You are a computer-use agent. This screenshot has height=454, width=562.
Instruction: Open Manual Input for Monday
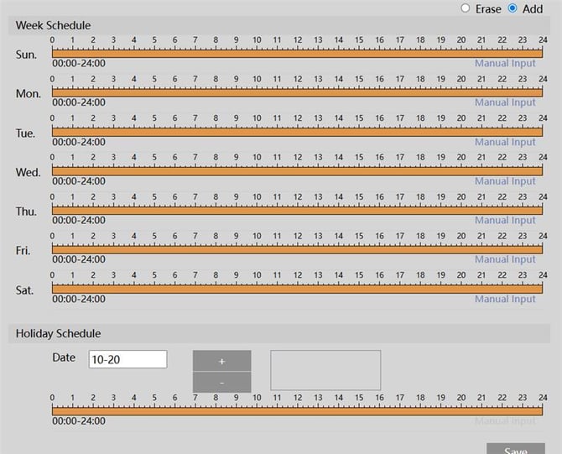tap(505, 102)
